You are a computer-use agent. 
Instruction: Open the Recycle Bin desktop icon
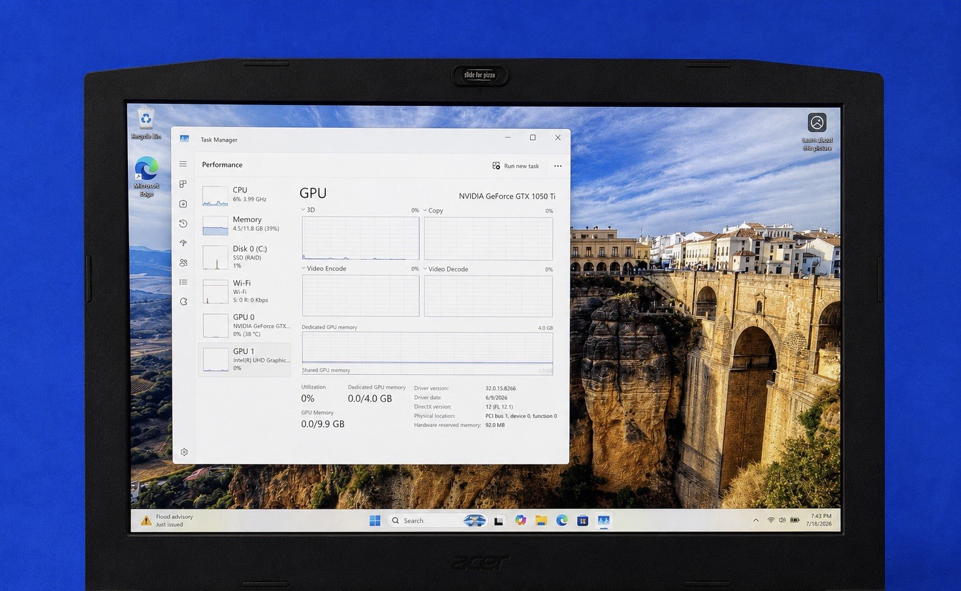coord(146,124)
